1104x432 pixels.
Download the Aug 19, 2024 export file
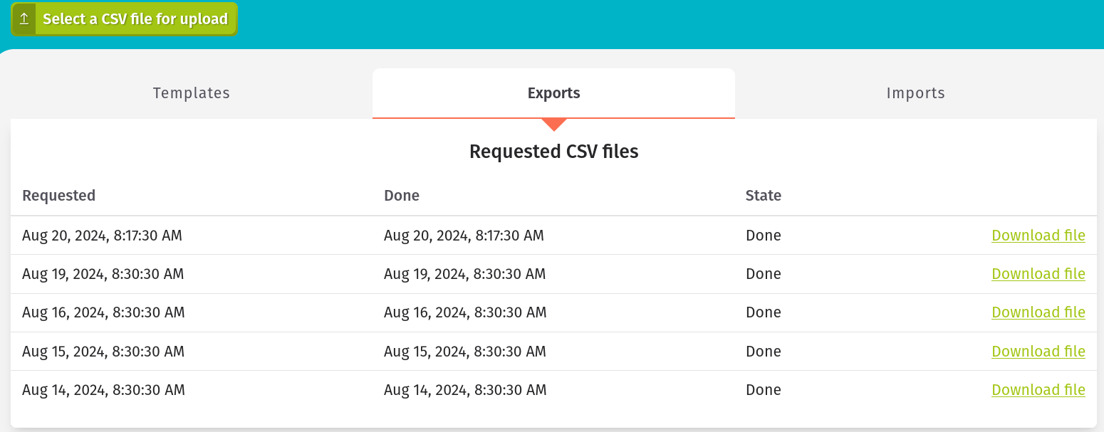click(x=1038, y=274)
